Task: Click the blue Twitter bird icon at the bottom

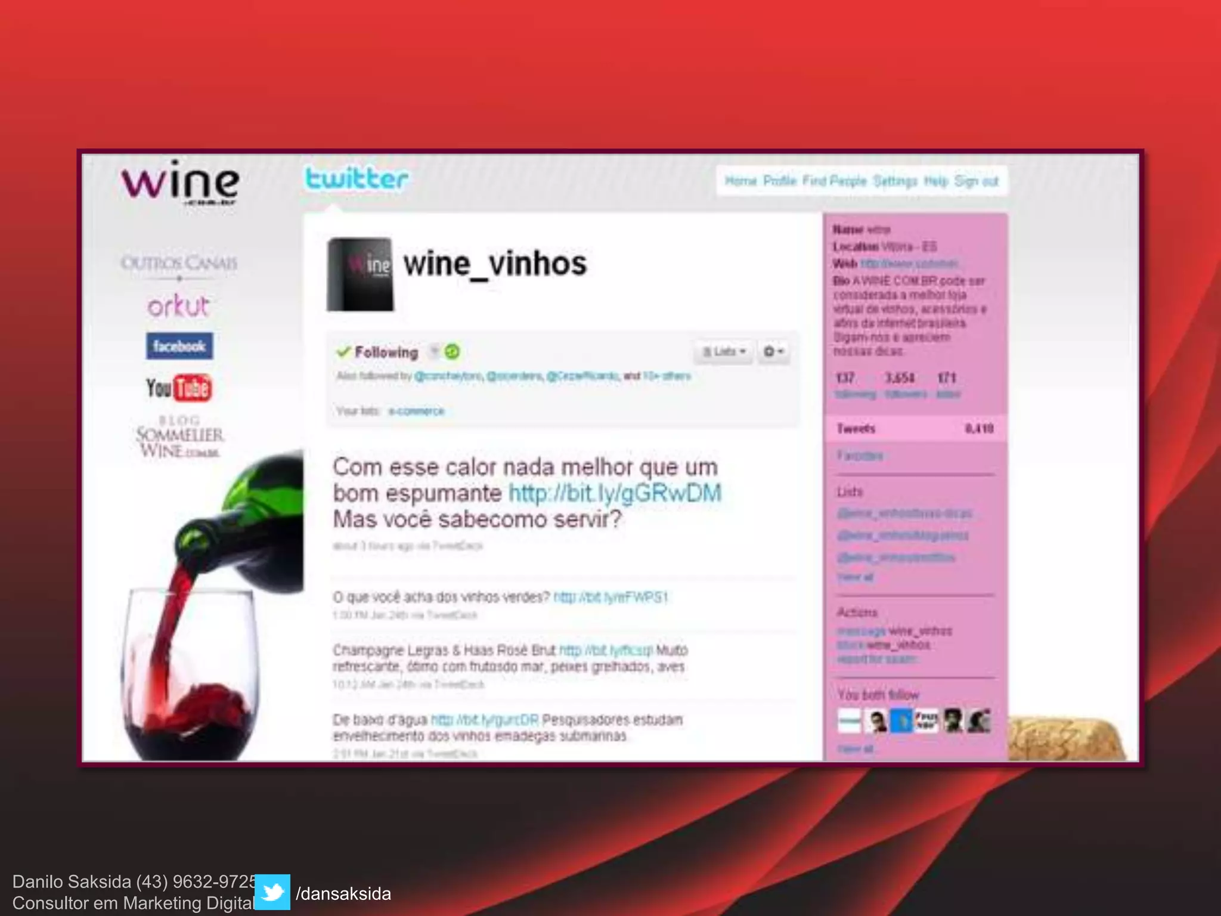Action: pos(272,892)
